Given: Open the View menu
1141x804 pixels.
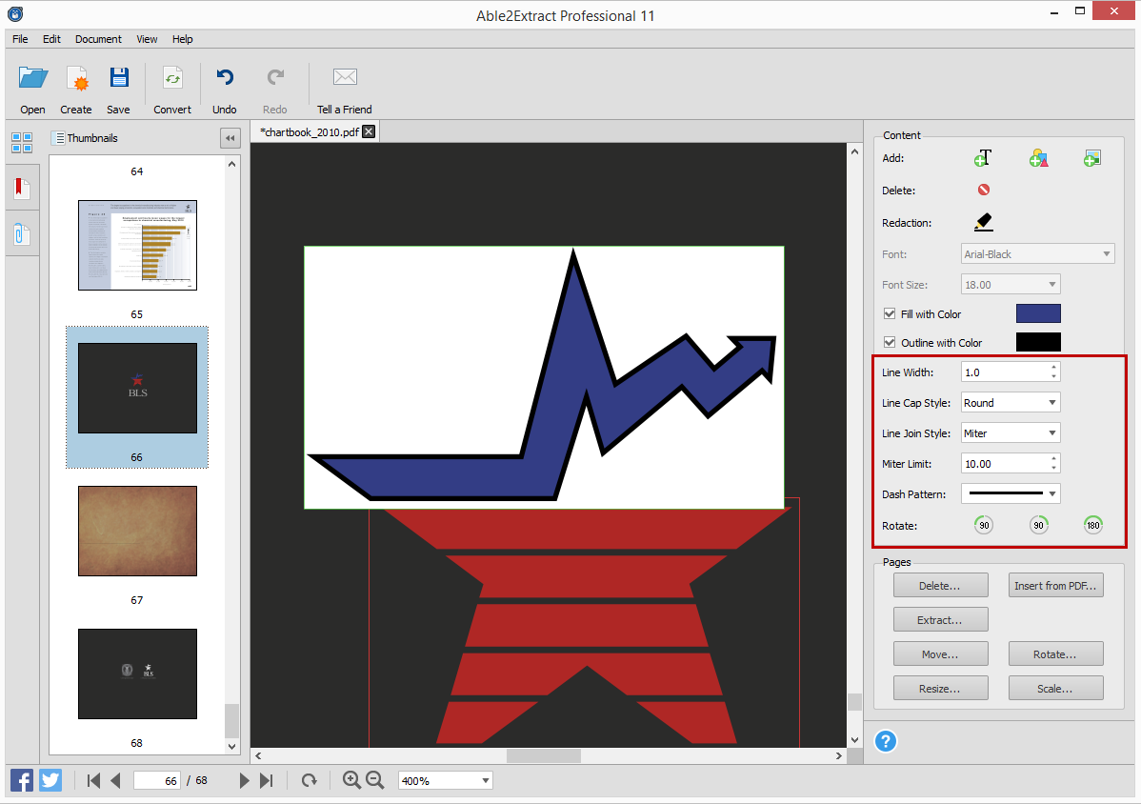Looking at the screenshot, I should click(147, 39).
